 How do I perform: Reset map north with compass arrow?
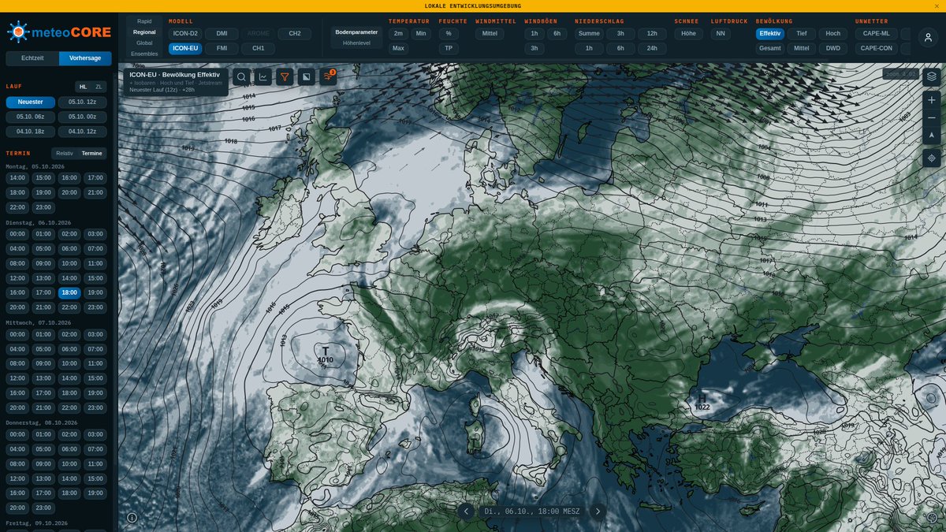(x=932, y=135)
